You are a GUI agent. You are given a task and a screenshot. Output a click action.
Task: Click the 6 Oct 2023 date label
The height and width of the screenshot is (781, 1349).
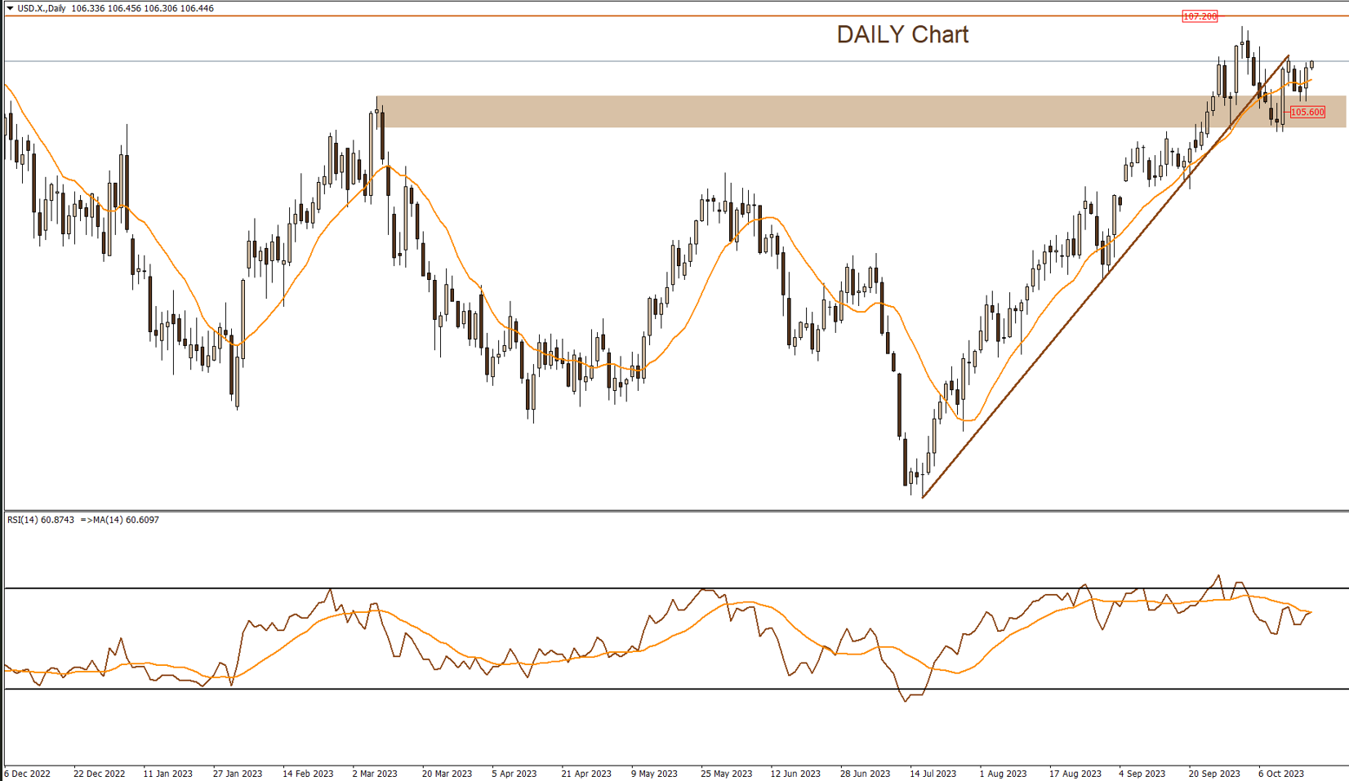point(1281,774)
